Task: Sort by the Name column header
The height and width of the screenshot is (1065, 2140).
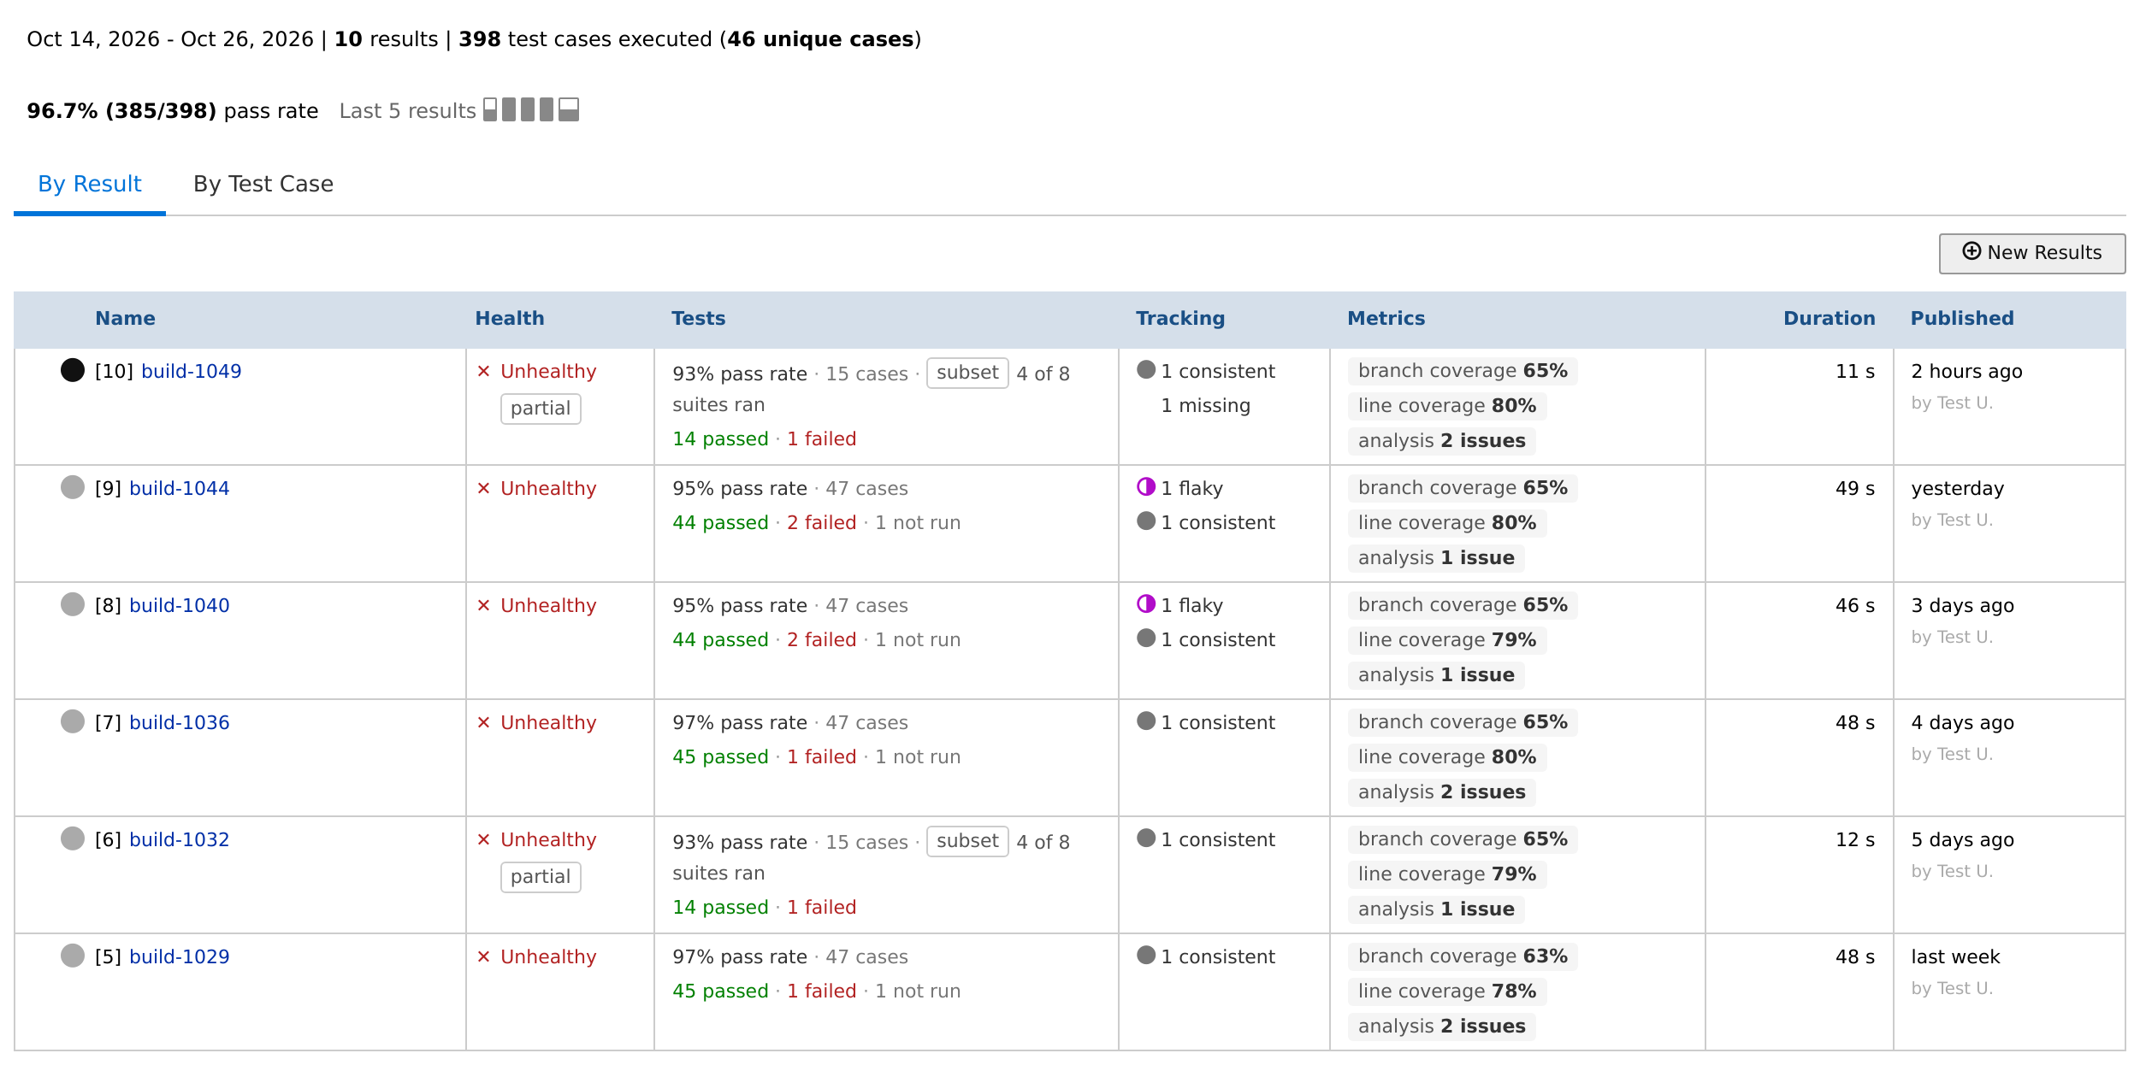Action: click(x=125, y=318)
